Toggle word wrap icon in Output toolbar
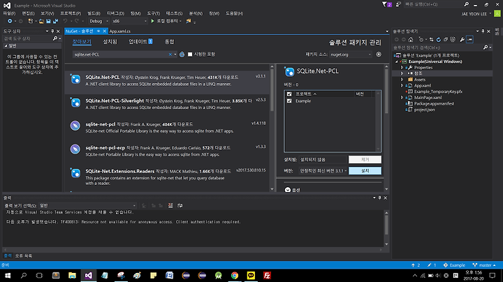This screenshot has height=282, width=503. coord(180,205)
